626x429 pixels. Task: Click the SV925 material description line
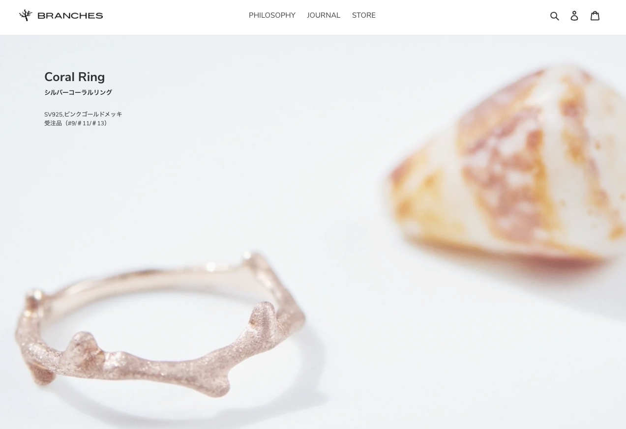click(x=83, y=114)
